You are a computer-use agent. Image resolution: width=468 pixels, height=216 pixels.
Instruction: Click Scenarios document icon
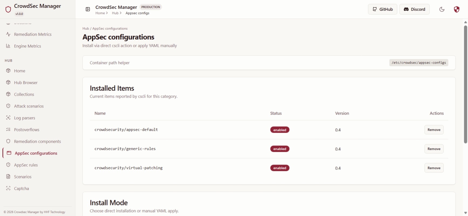8,177
